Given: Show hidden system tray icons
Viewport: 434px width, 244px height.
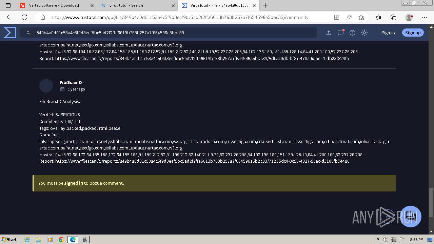Looking at the screenshot, I should pos(378,240).
